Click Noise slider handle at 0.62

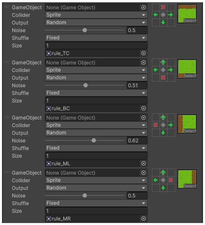point(94,140)
